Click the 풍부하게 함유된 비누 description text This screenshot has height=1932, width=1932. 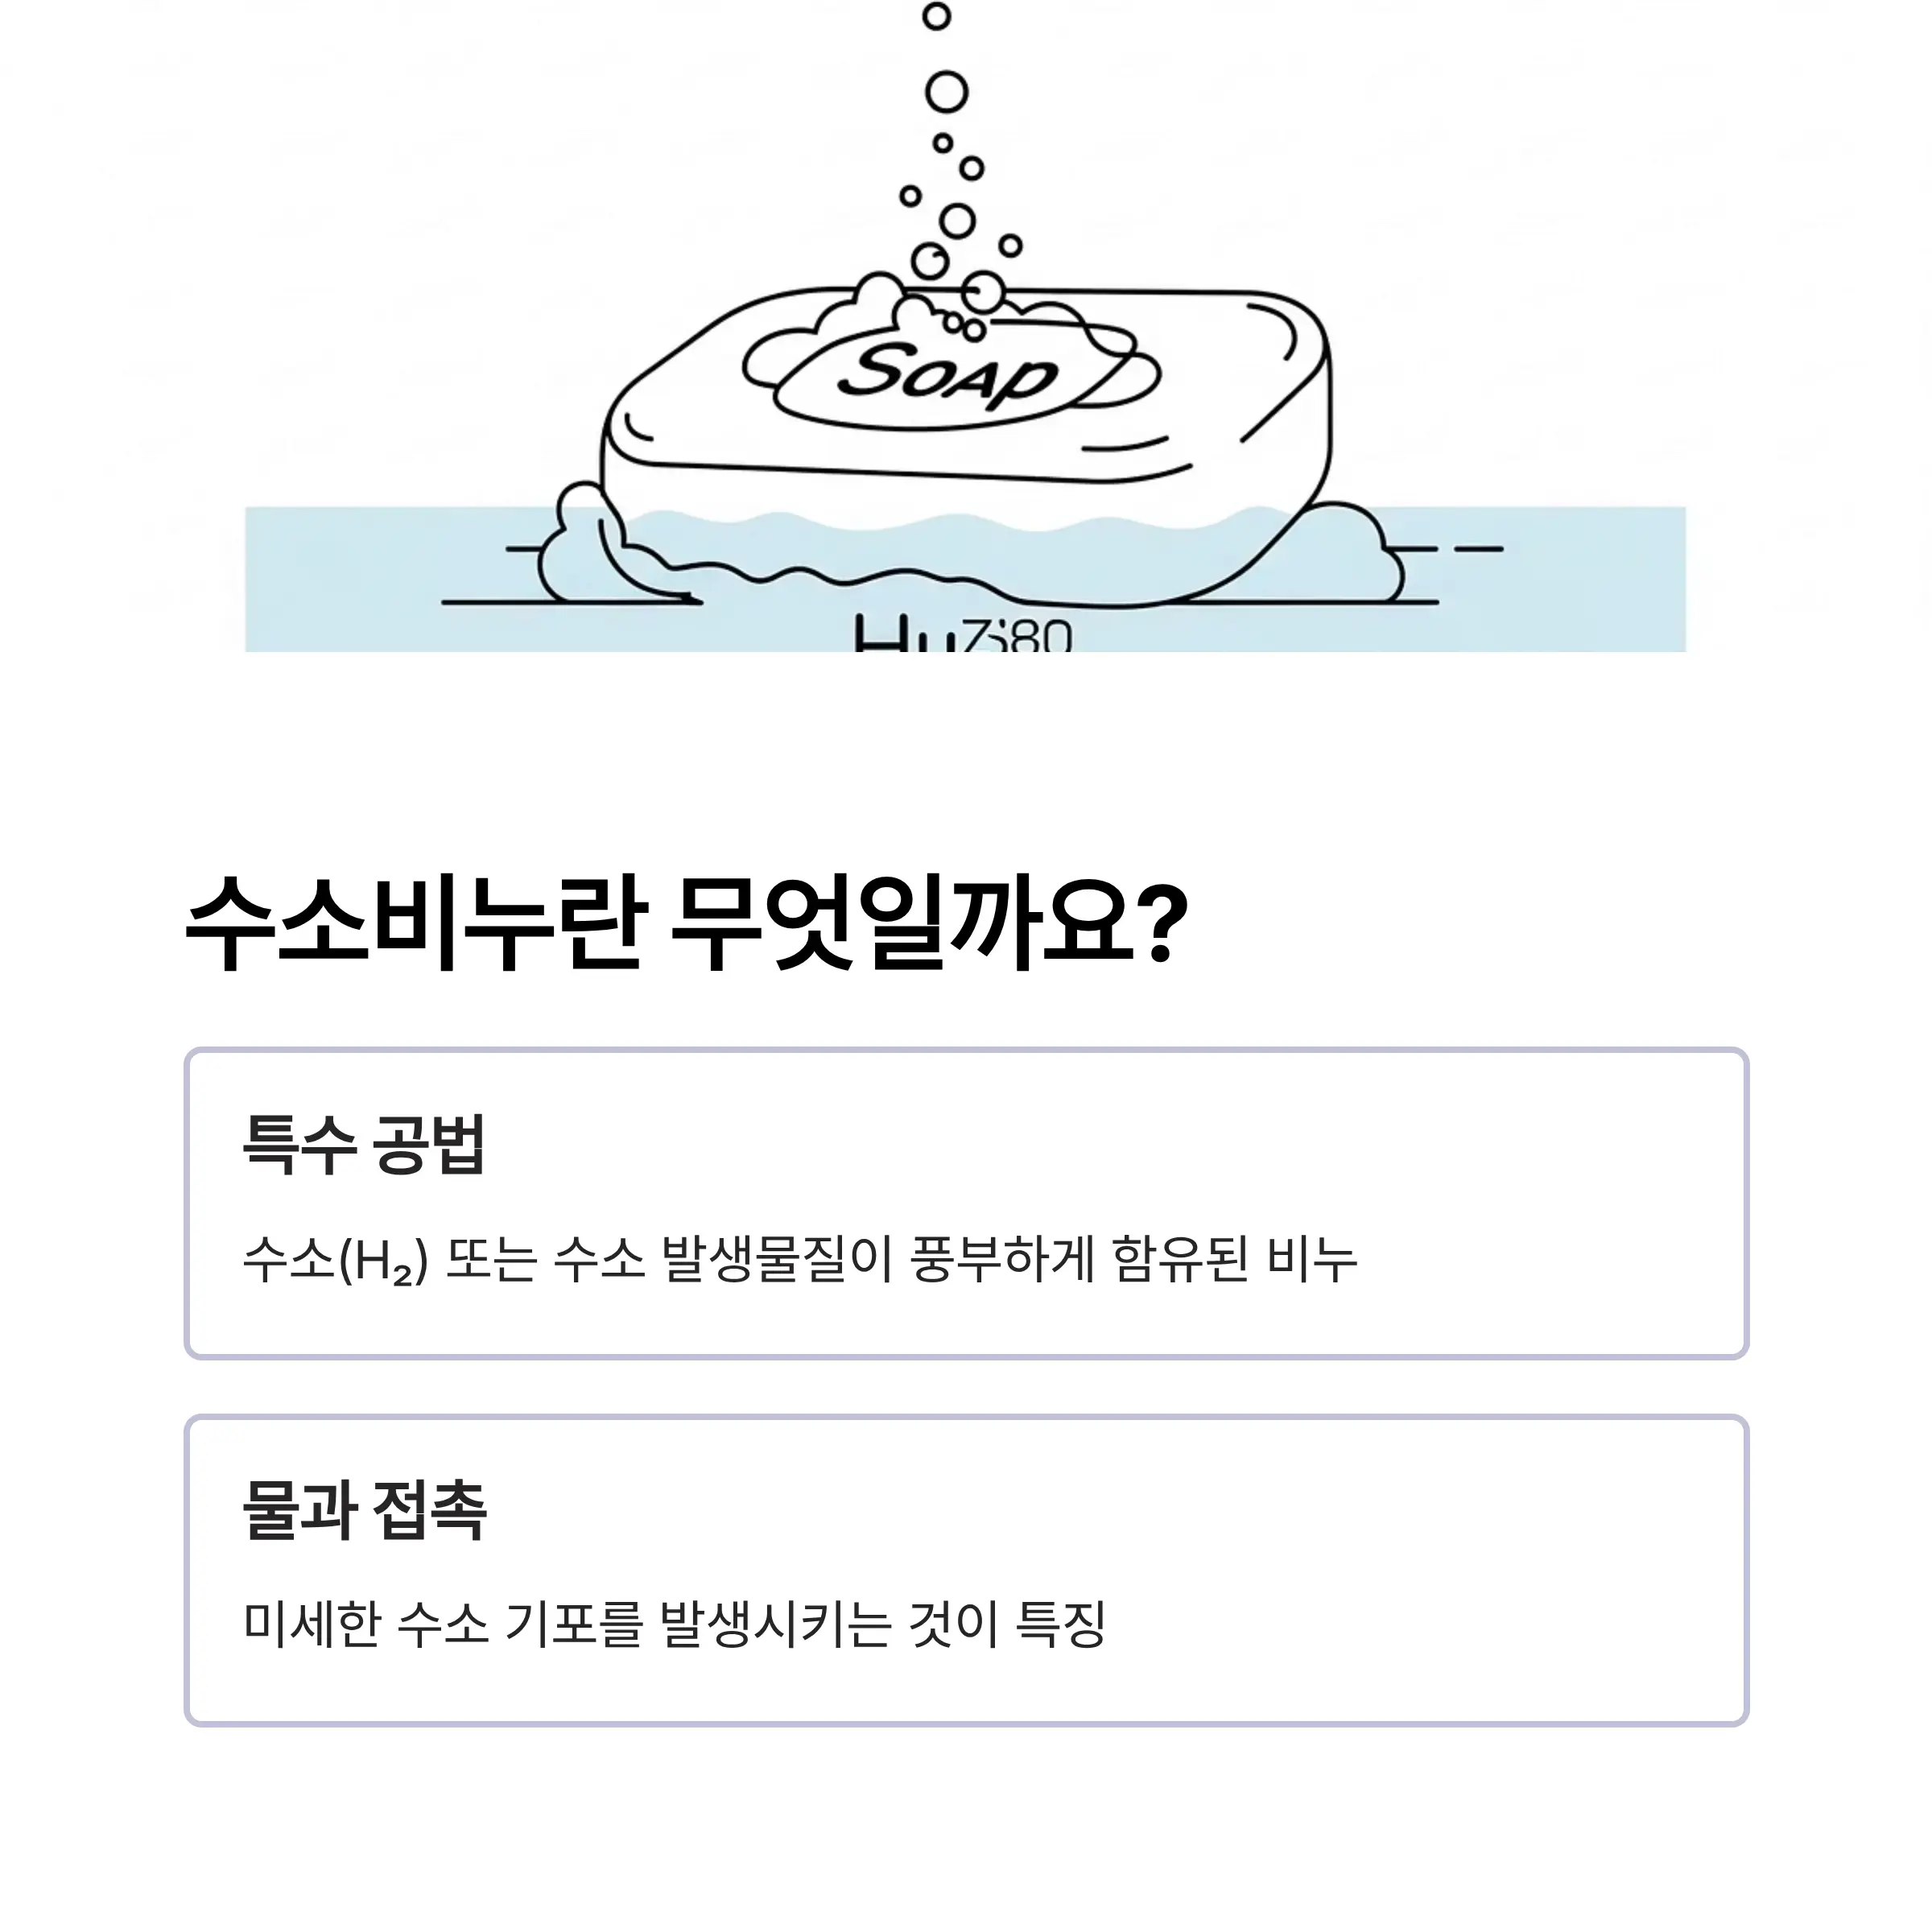coord(1134,1258)
